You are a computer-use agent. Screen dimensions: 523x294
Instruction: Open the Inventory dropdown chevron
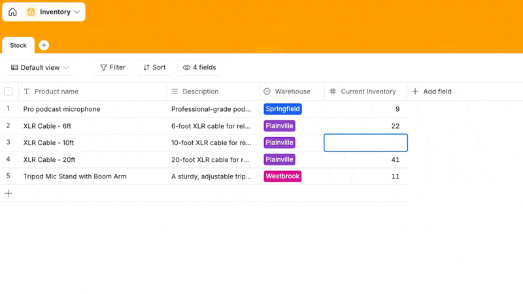(x=77, y=12)
